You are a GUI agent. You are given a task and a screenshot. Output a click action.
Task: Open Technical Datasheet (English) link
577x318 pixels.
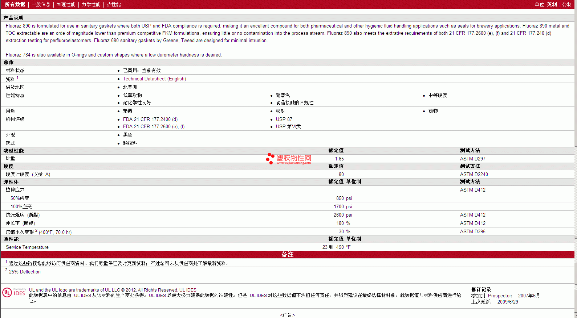tap(154, 79)
